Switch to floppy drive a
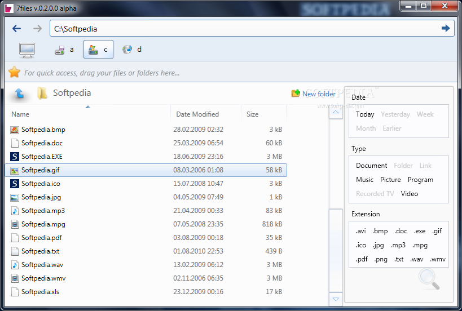Screen dimensions: 462x311 pos(64,50)
